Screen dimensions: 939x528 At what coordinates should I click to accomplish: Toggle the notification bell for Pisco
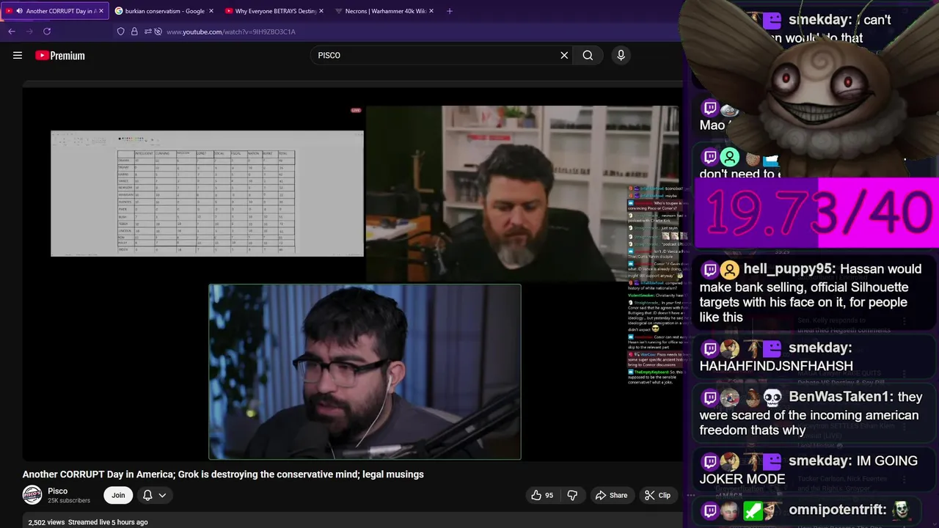[x=147, y=495]
